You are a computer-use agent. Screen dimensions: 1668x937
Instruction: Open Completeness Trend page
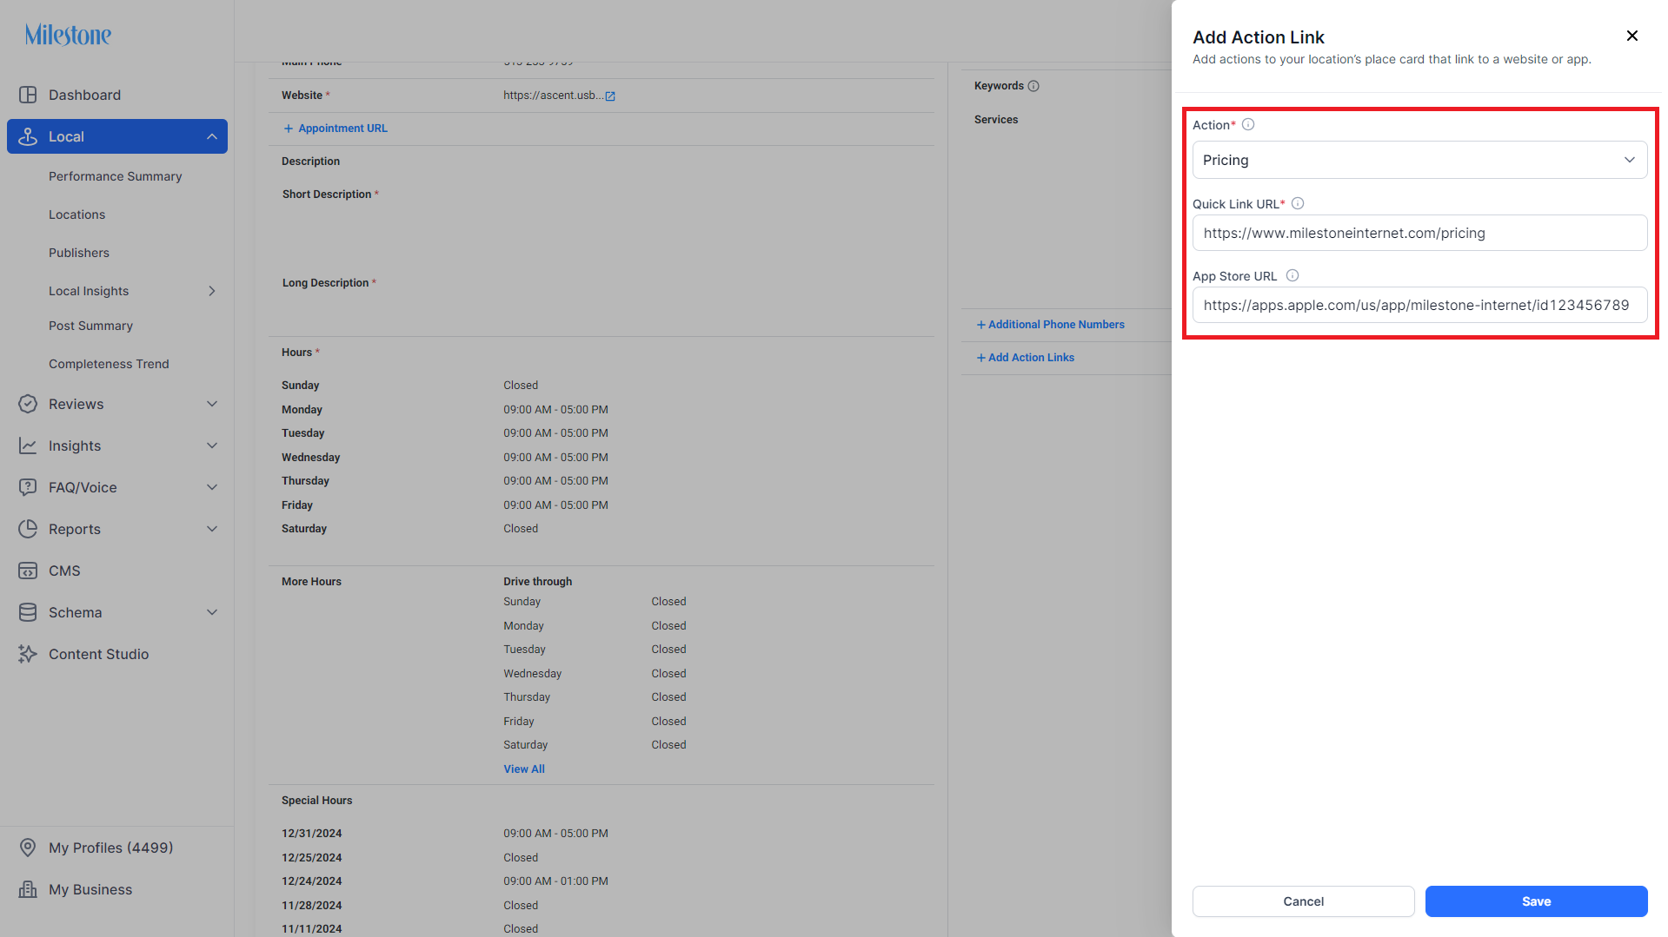click(109, 364)
